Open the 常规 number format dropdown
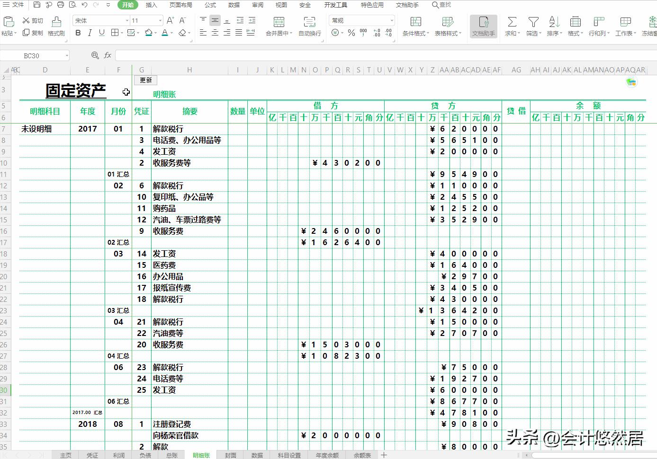 391,20
